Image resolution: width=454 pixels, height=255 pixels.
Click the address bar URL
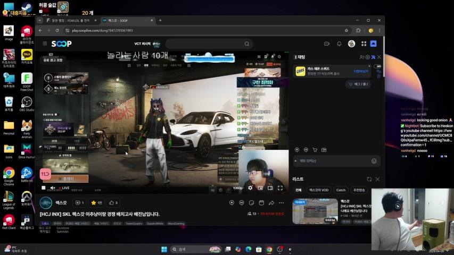[103, 30]
